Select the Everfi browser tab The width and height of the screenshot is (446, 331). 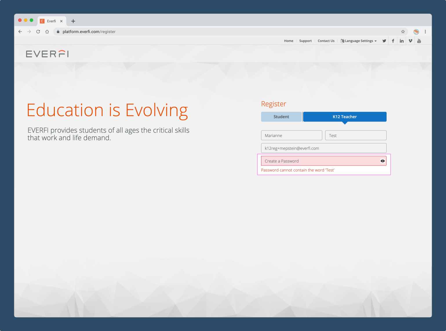(x=52, y=21)
